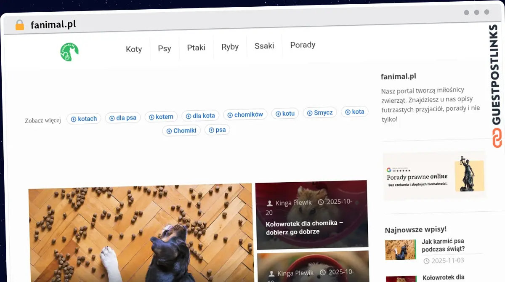The width and height of the screenshot is (505, 282).
Task: Click the plus icon on the kotach tag
Action: point(73,119)
